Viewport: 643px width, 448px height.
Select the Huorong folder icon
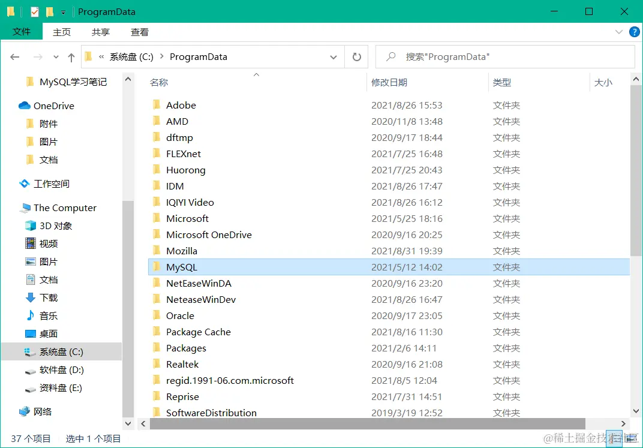[x=156, y=169]
